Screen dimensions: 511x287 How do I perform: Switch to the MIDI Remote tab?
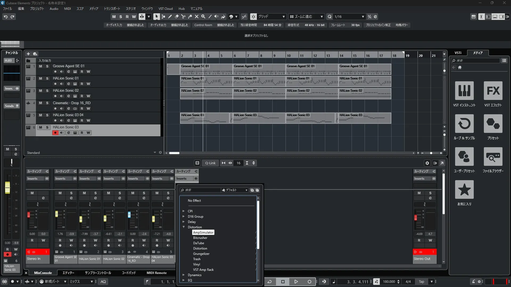[156, 273]
